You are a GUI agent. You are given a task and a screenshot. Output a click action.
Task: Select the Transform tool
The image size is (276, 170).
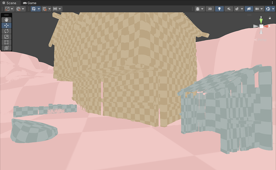click(6, 48)
